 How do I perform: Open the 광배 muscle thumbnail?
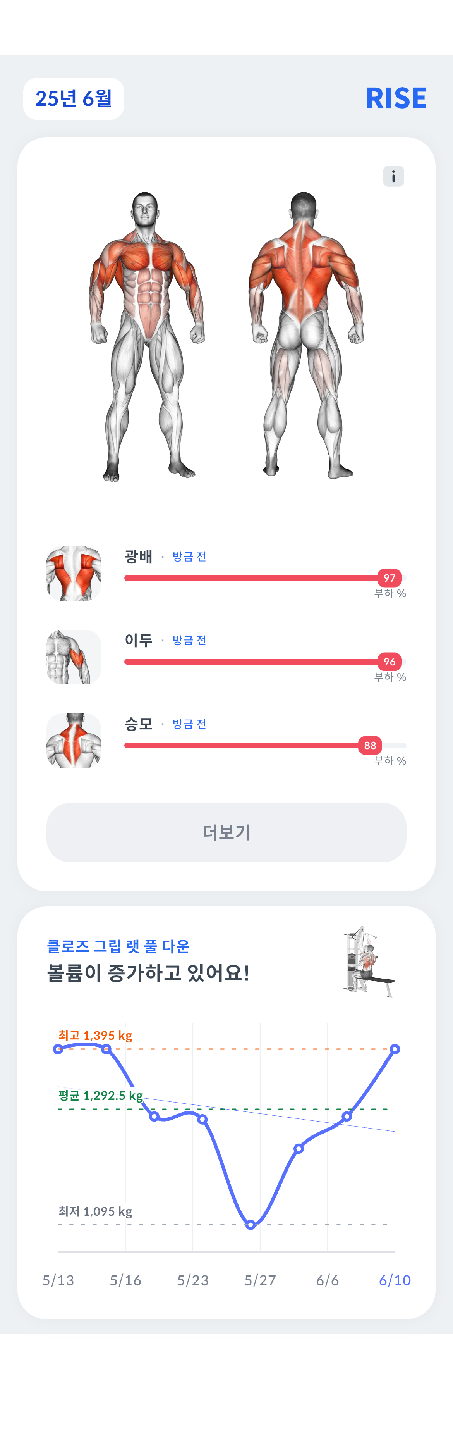(x=74, y=574)
